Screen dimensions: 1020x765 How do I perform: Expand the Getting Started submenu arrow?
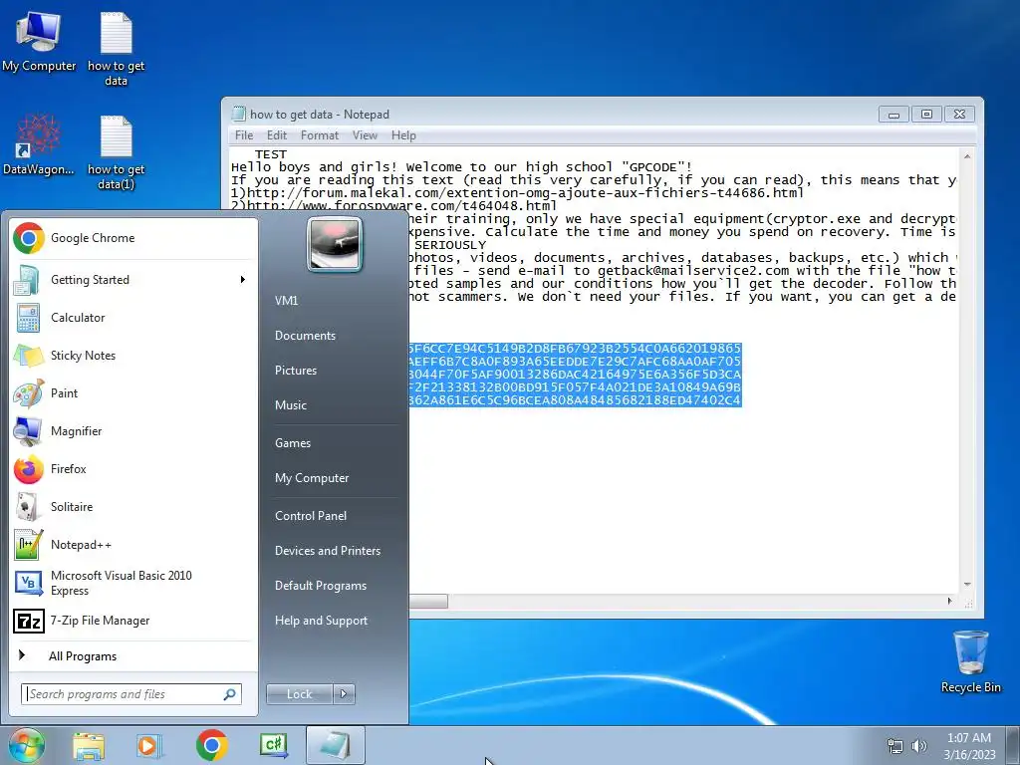click(x=243, y=280)
